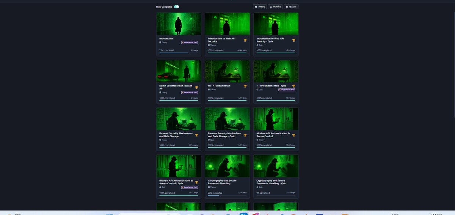This screenshot has height=215, width=455.
Task: Click Theory icon under Cryptography and Secure Passwords Handling
Action: click(209, 187)
